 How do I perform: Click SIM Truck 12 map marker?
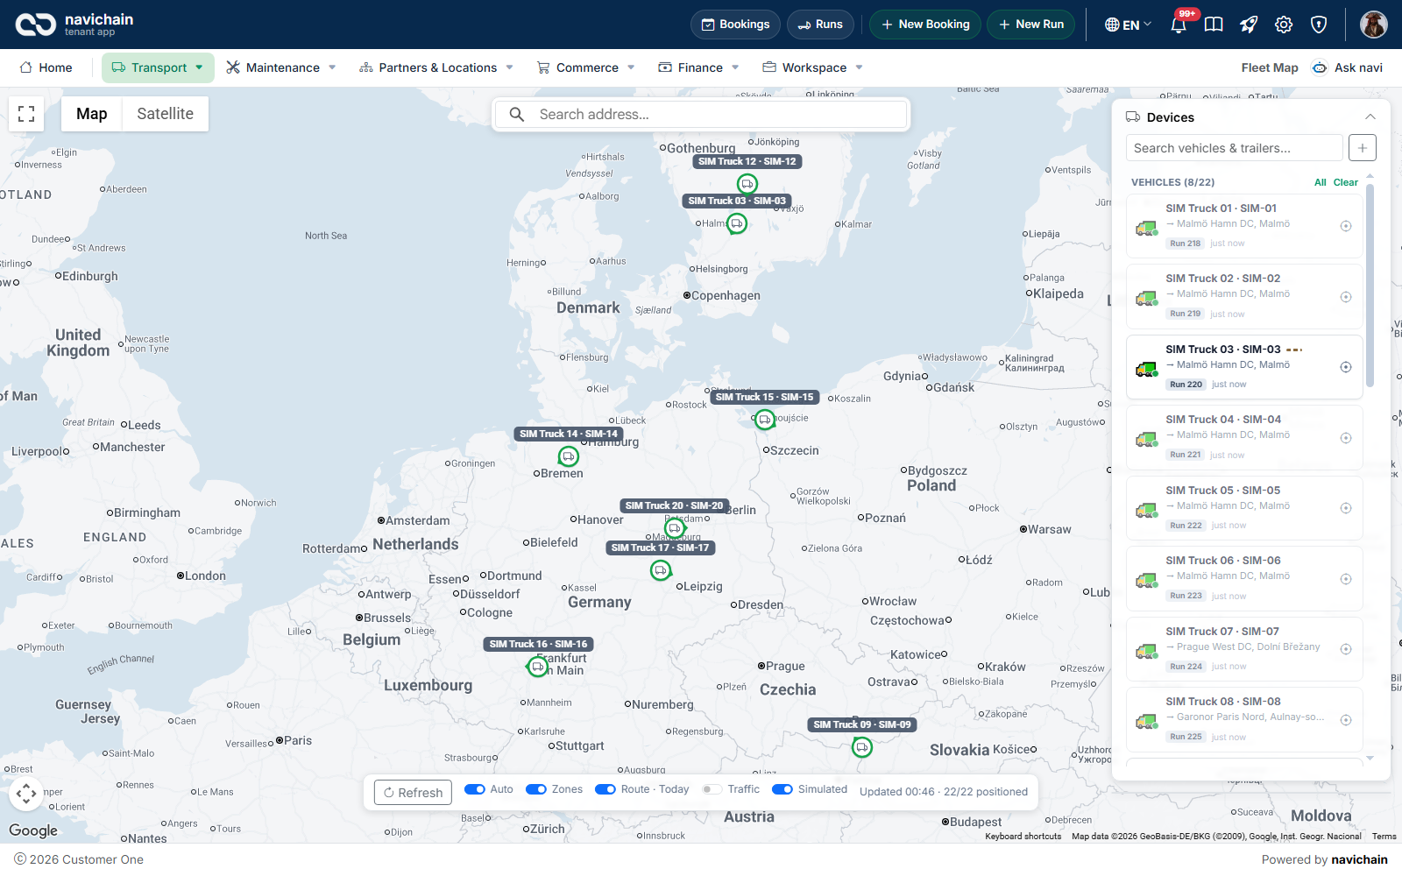coord(747,184)
